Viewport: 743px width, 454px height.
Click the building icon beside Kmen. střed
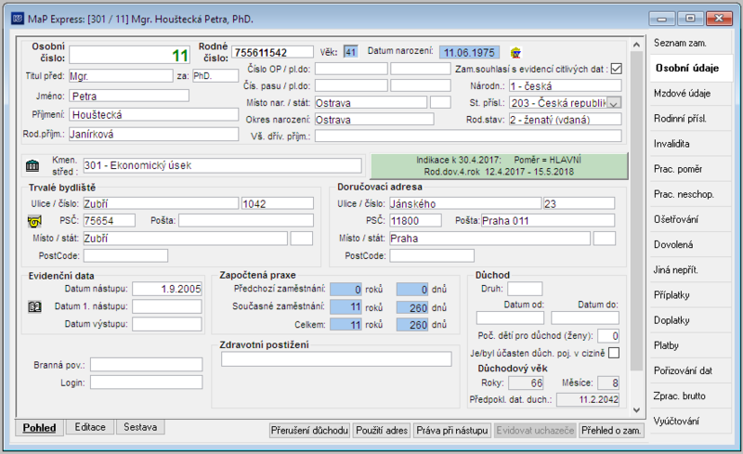[33, 165]
